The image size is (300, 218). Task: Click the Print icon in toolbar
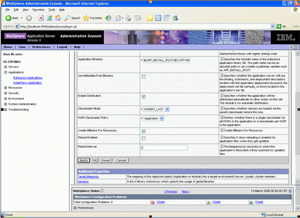[x=128, y=18]
